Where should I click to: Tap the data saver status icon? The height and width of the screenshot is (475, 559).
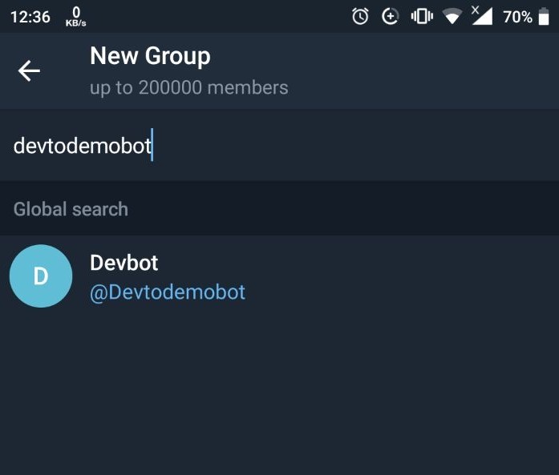(390, 16)
